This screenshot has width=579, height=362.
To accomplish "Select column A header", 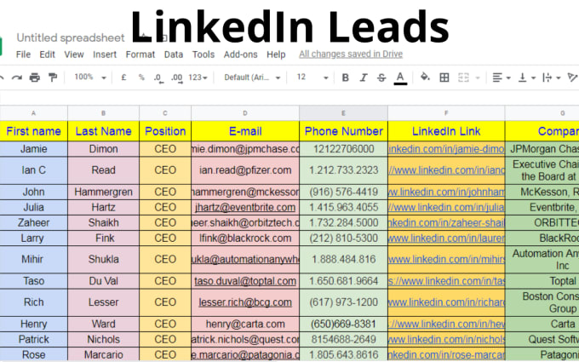I will (33, 113).
